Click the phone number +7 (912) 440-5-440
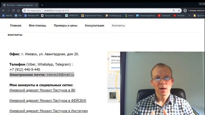Screen dimensions: 205x115 (x=25, y=70)
